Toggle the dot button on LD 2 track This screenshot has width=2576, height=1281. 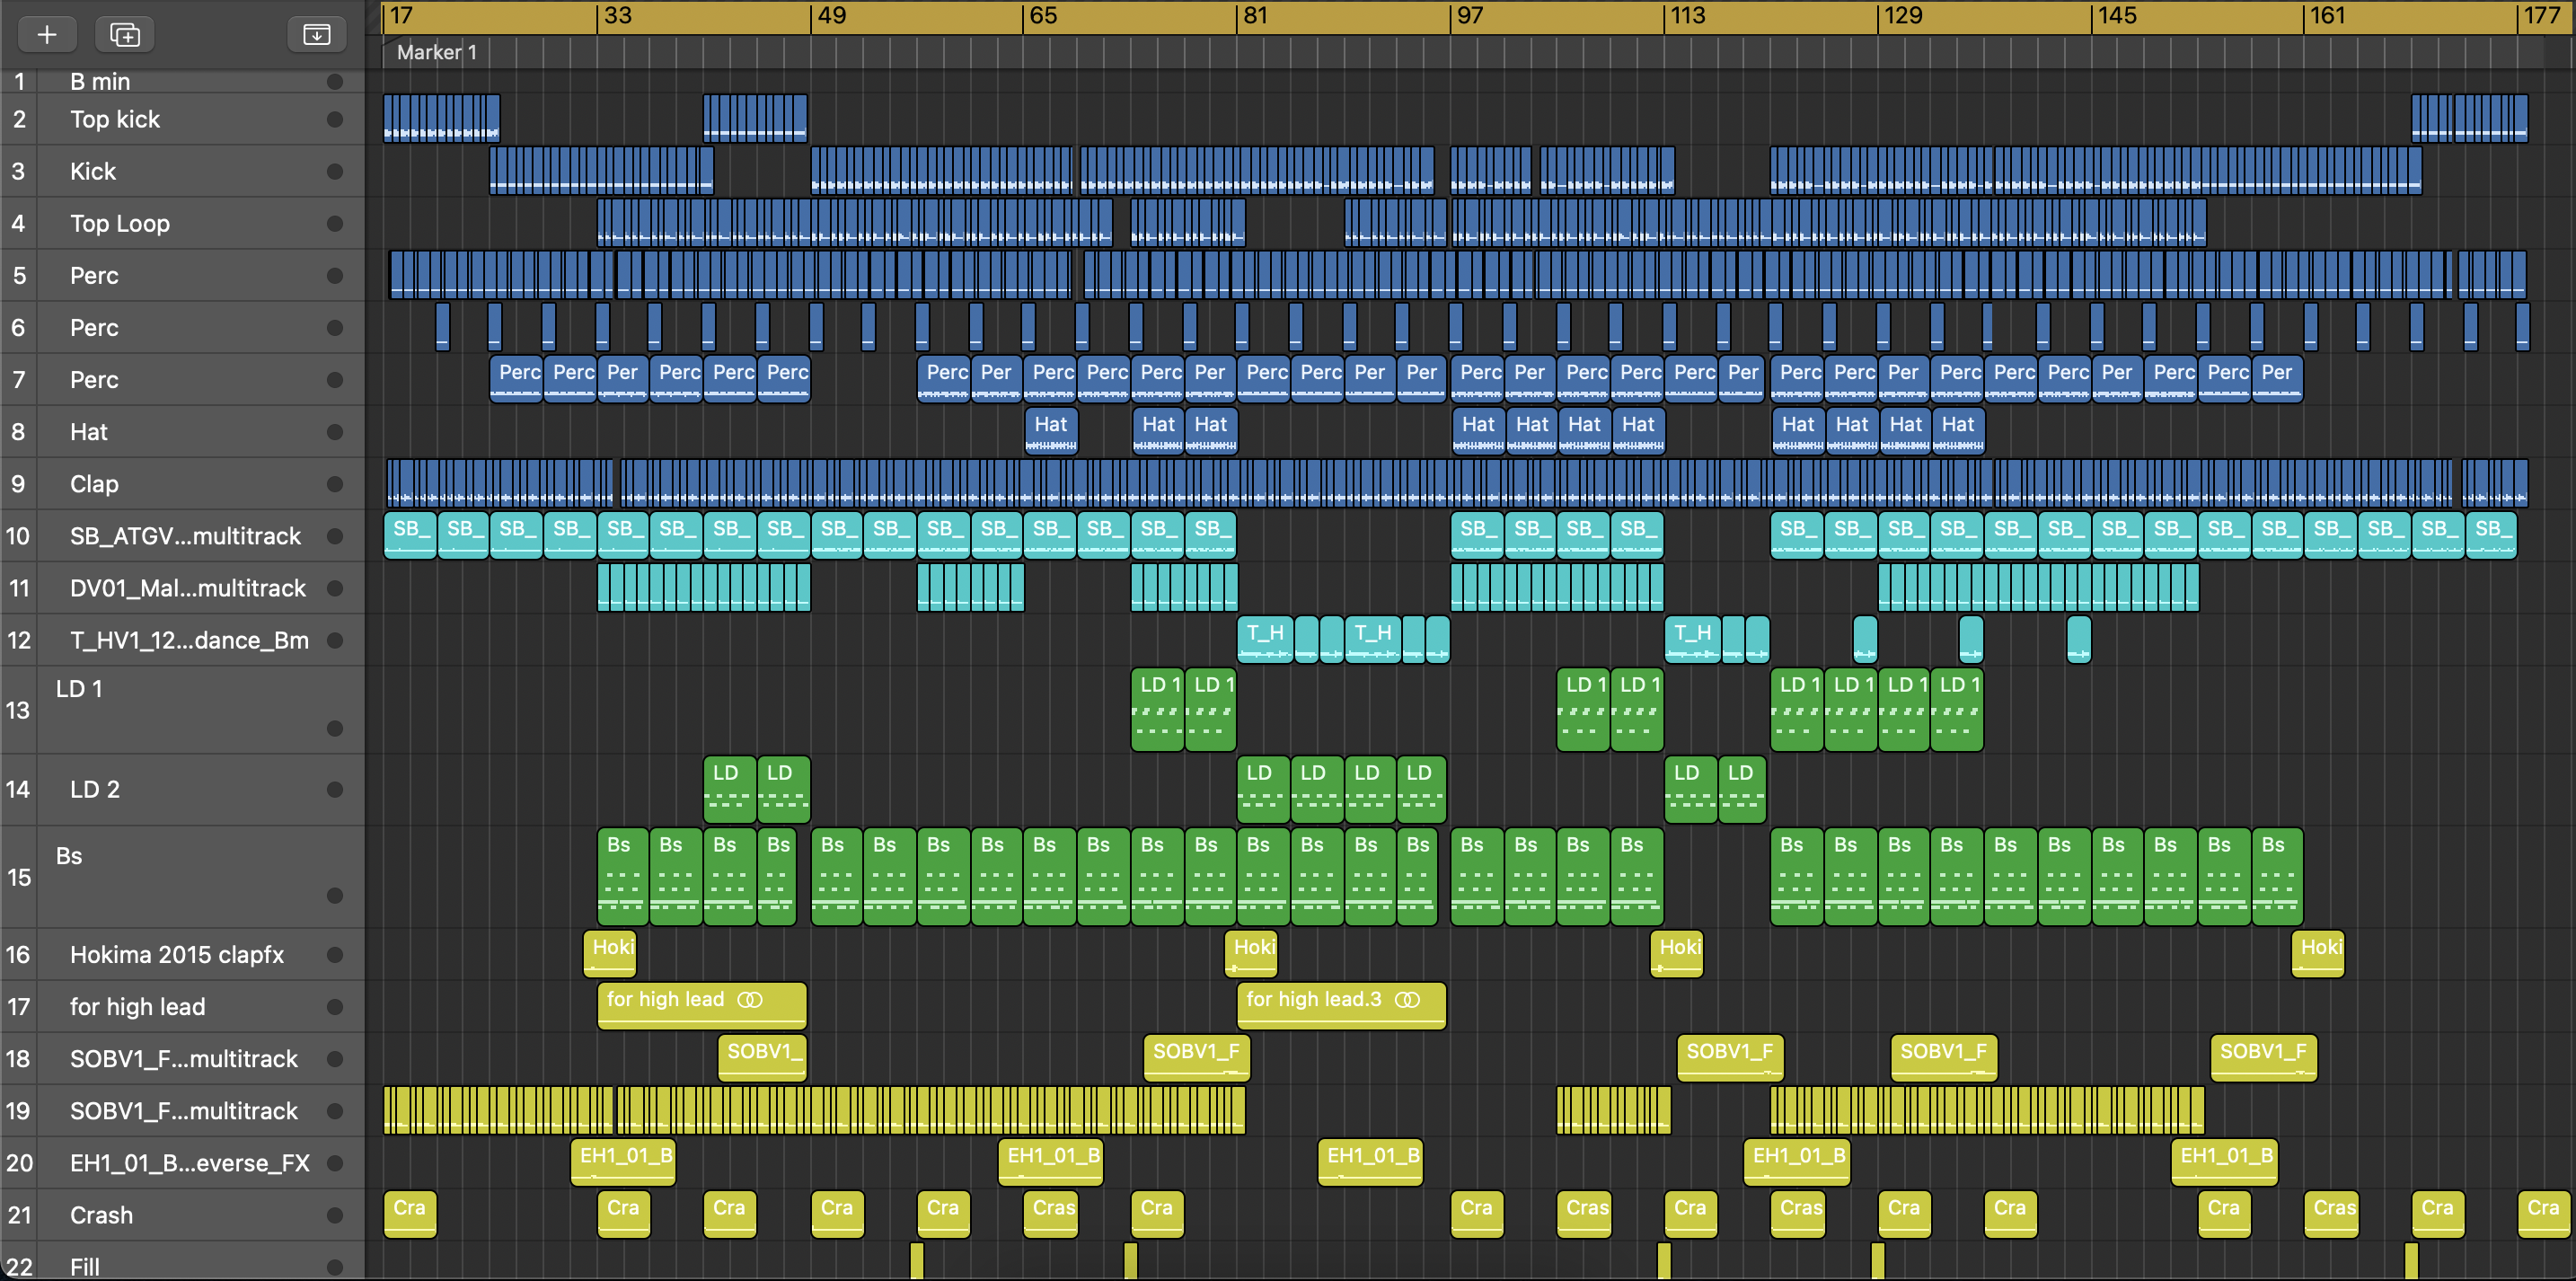335,790
